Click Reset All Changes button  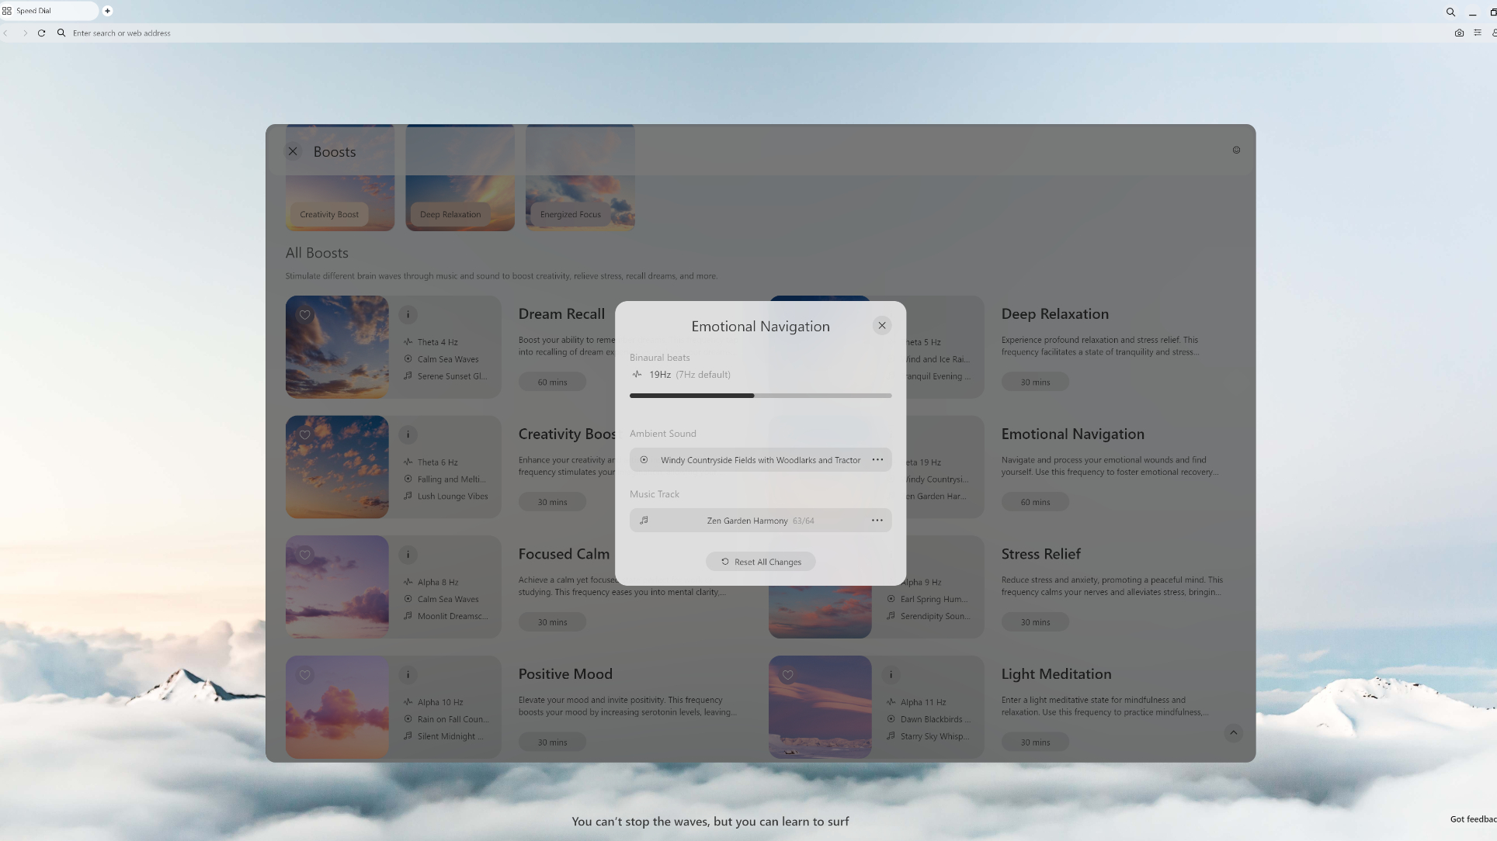pos(761,562)
